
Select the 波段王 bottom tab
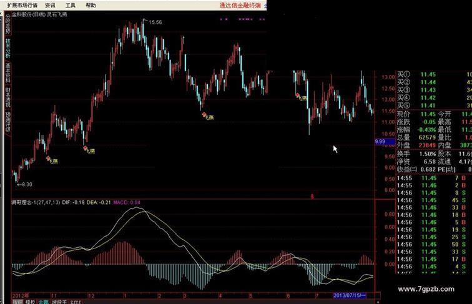(59, 302)
